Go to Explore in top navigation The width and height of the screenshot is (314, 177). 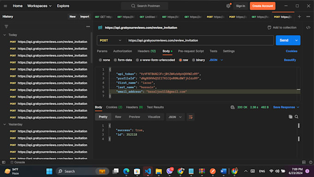tap(63, 6)
